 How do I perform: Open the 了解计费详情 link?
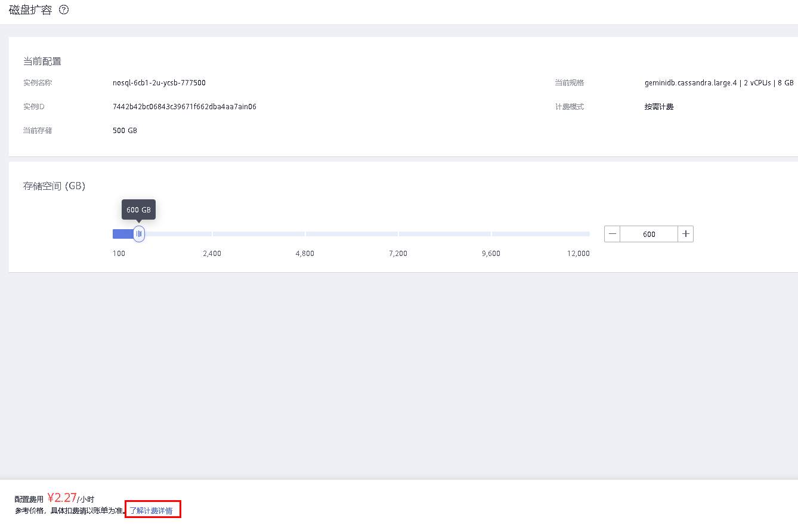coord(151,510)
